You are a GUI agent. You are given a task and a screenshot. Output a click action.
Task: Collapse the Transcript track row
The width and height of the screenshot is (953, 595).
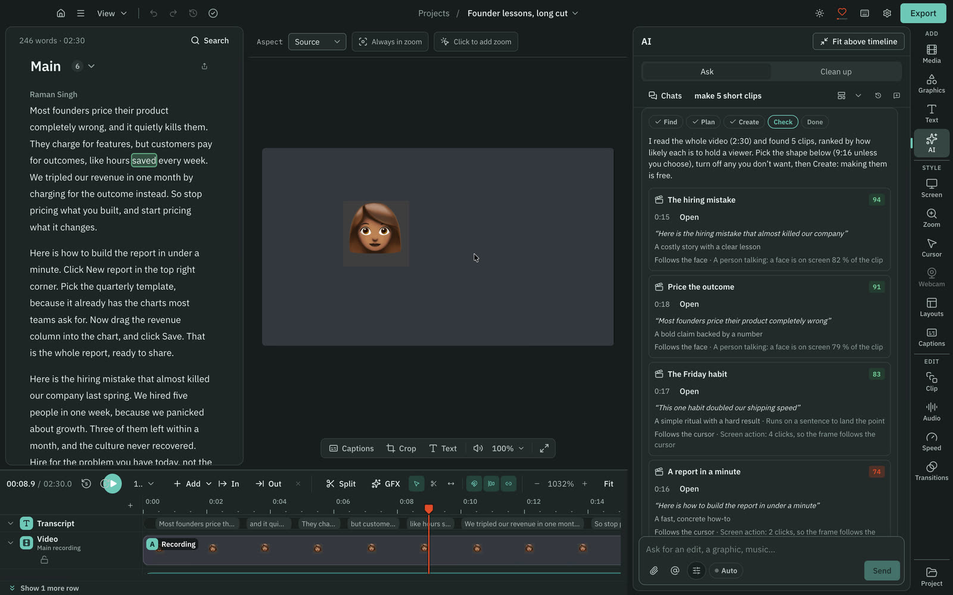coord(10,524)
